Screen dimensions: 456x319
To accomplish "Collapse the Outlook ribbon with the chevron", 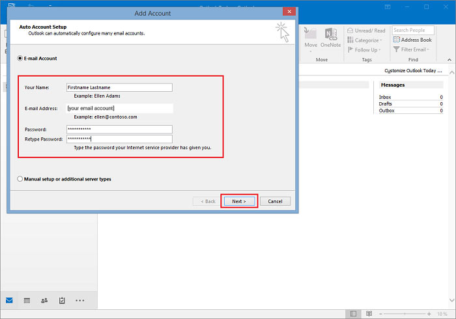I will [x=449, y=60].
